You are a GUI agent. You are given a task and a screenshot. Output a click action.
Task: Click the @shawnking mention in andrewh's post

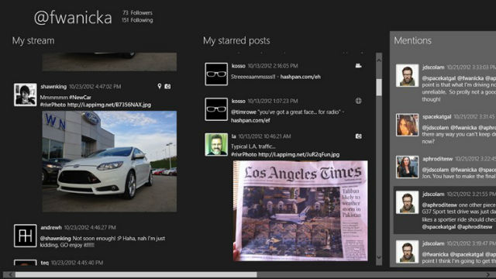click(x=55, y=238)
